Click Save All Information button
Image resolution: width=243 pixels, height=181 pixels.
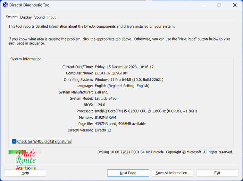tap(173, 173)
